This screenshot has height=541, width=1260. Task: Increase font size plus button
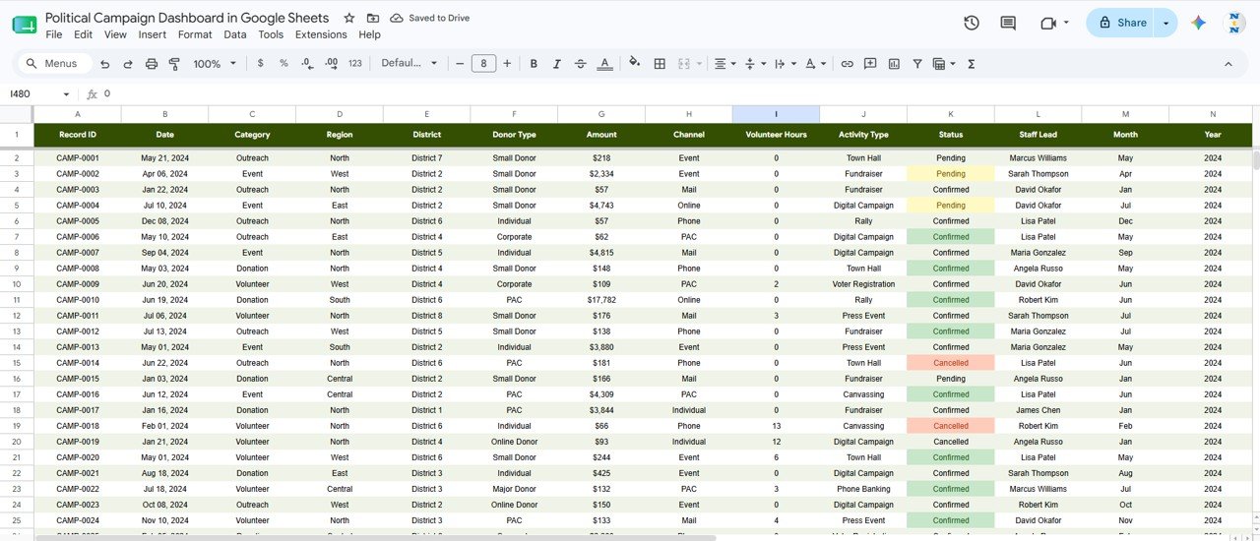click(507, 64)
